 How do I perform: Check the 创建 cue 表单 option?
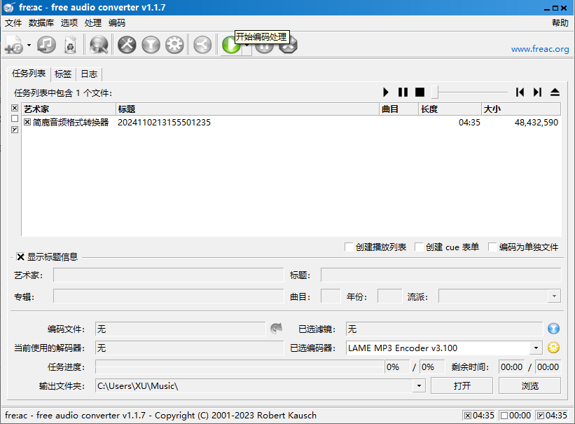419,247
